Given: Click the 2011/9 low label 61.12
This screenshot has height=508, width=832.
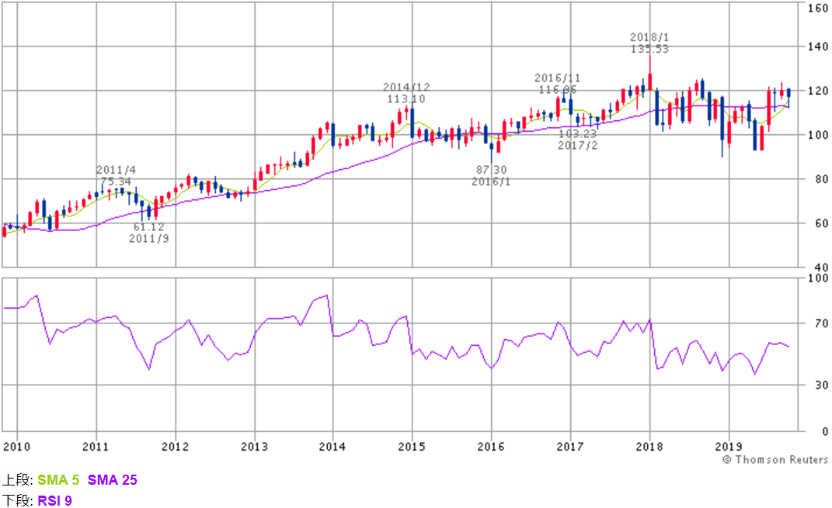Looking at the screenshot, I should (148, 227).
